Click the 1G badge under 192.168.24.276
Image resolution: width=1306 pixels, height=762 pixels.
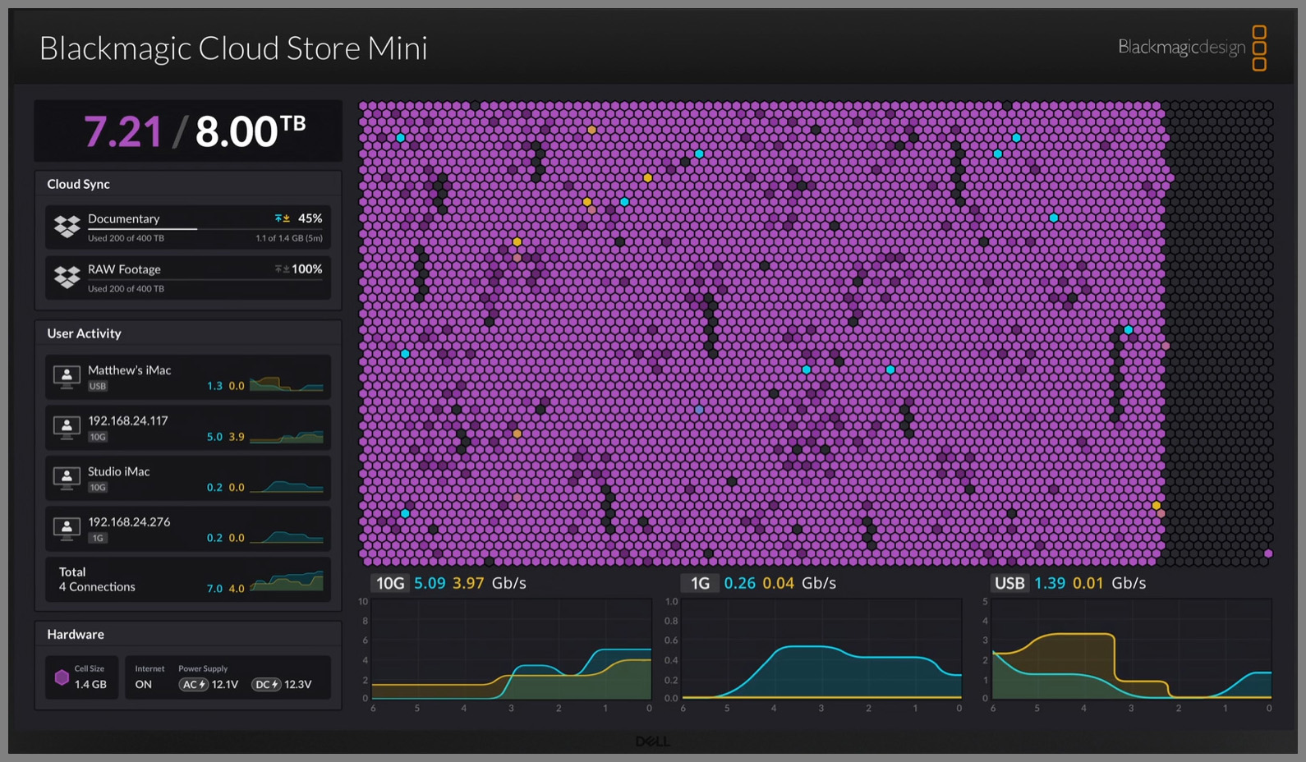point(98,539)
